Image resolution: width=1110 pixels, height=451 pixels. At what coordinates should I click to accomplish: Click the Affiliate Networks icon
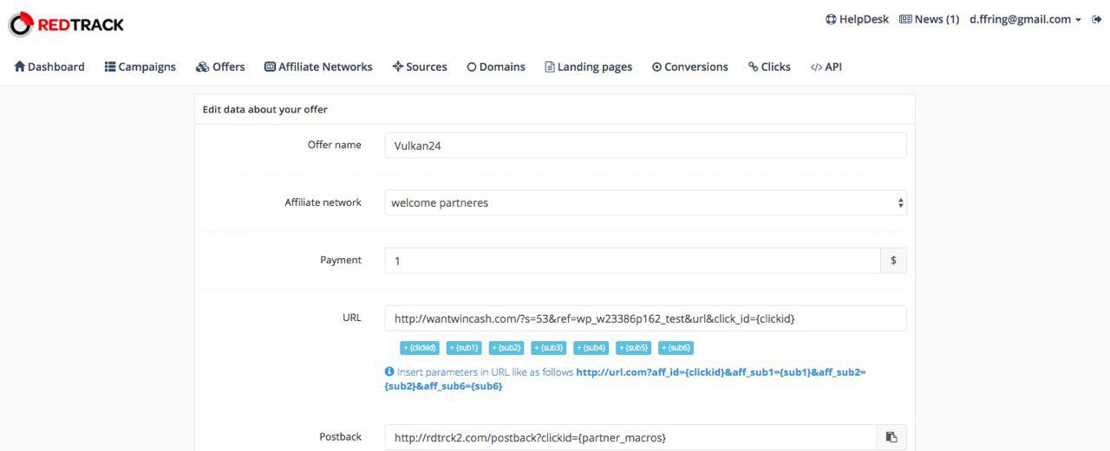(270, 67)
